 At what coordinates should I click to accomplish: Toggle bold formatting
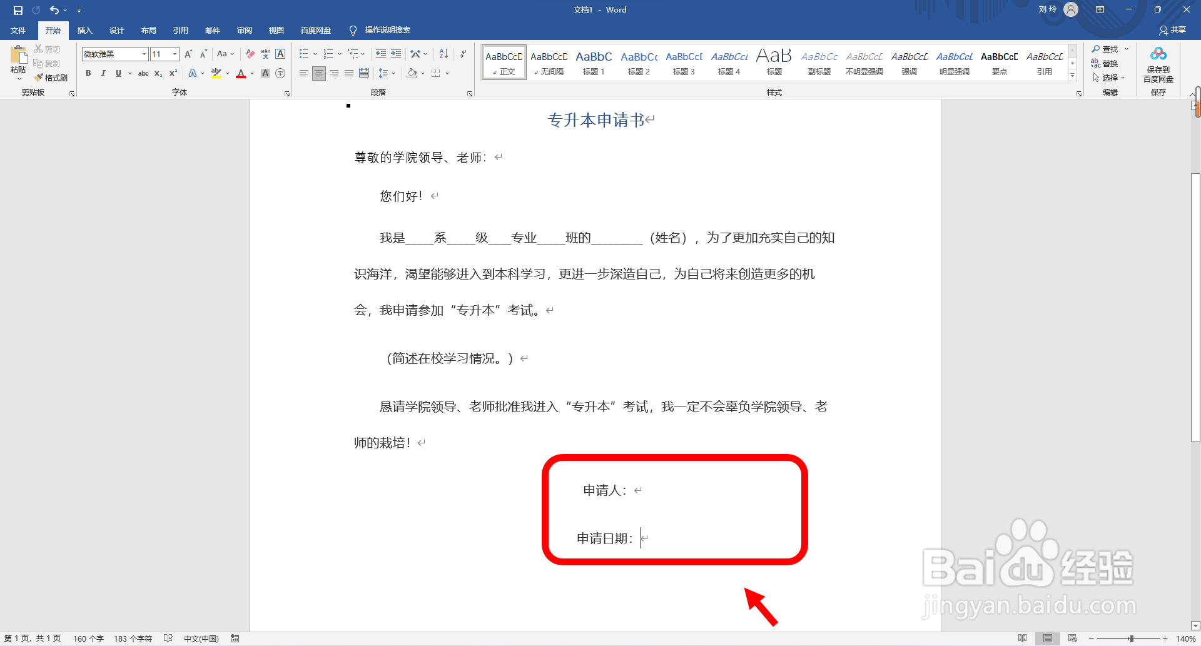click(x=88, y=73)
